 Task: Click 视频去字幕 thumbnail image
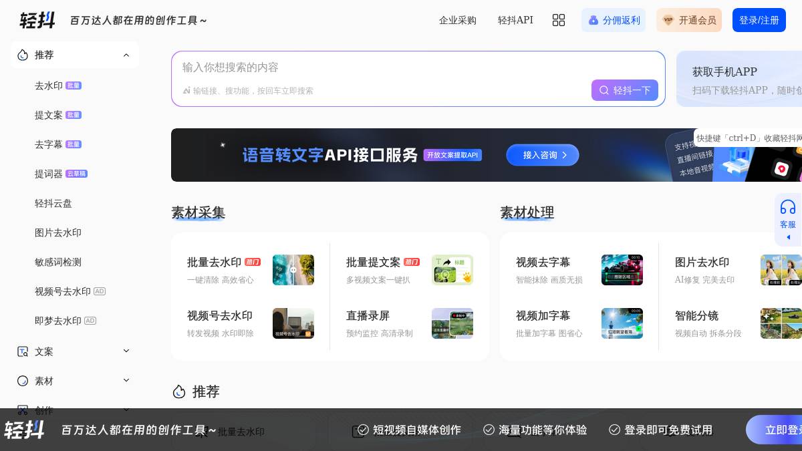click(622, 270)
